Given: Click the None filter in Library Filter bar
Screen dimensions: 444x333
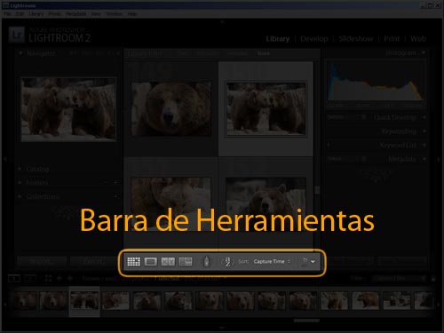Looking at the screenshot, I should [x=263, y=53].
